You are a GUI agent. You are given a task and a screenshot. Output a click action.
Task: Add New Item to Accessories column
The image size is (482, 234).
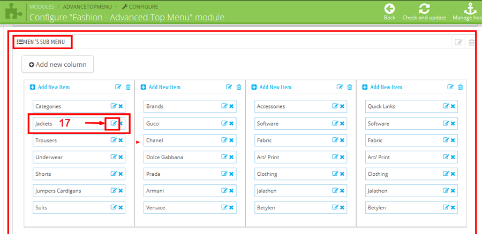point(271,87)
